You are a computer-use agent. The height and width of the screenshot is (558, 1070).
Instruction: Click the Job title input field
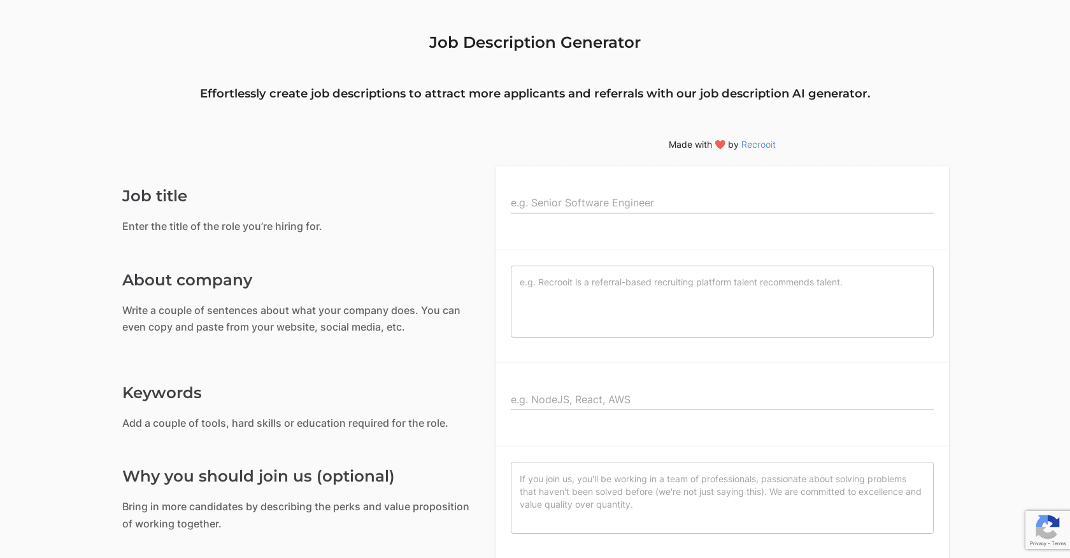[x=722, y=203]
